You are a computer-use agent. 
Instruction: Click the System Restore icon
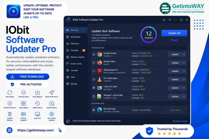(52, 103)
